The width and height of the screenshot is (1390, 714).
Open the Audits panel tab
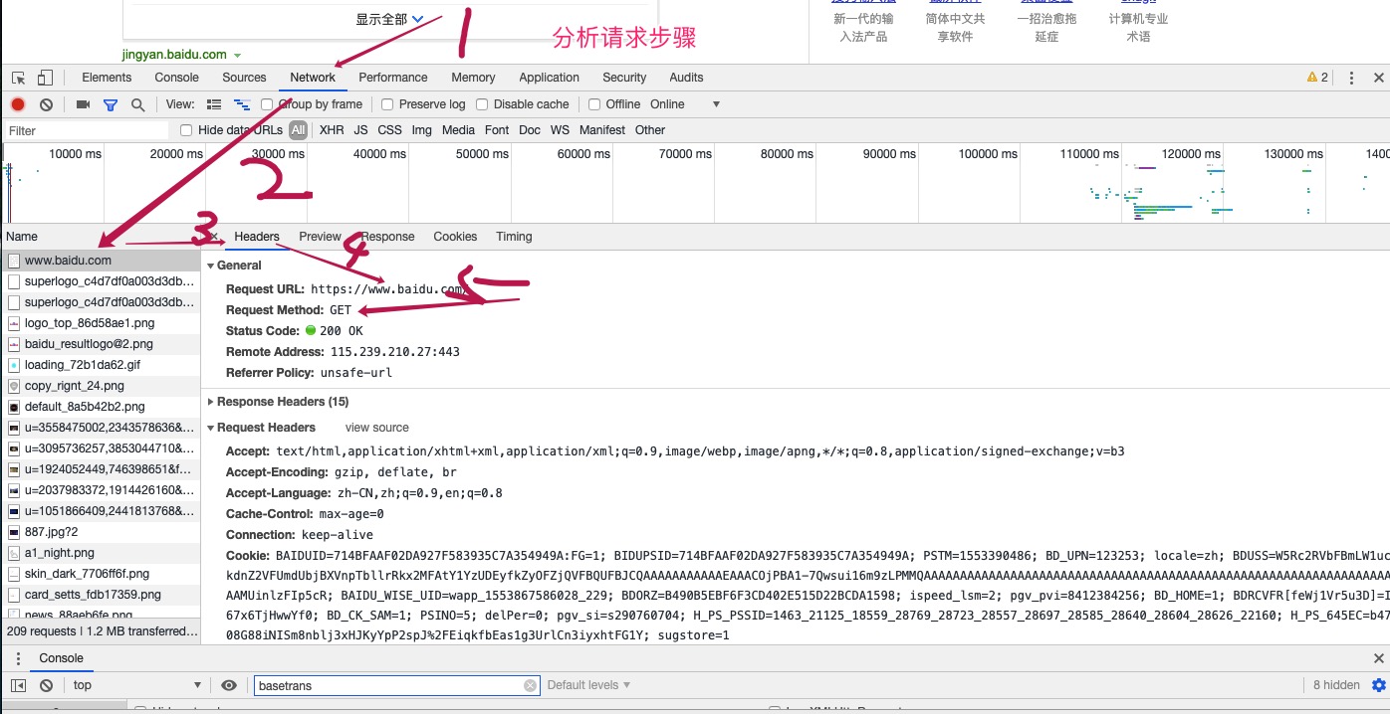pyautogui.click(x=686, y=78)
